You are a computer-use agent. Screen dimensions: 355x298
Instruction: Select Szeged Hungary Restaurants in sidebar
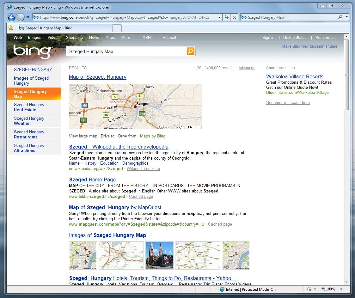pyautogui.click(x=34, y=134)
